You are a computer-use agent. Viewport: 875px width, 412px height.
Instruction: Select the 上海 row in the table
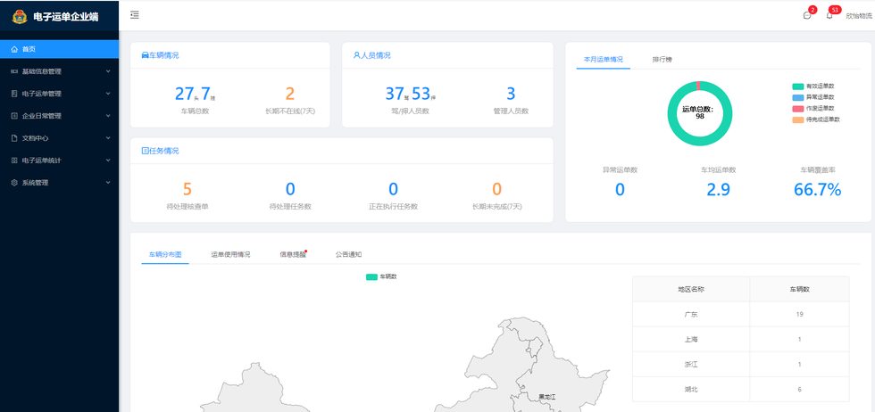click(x=740, y=339)
